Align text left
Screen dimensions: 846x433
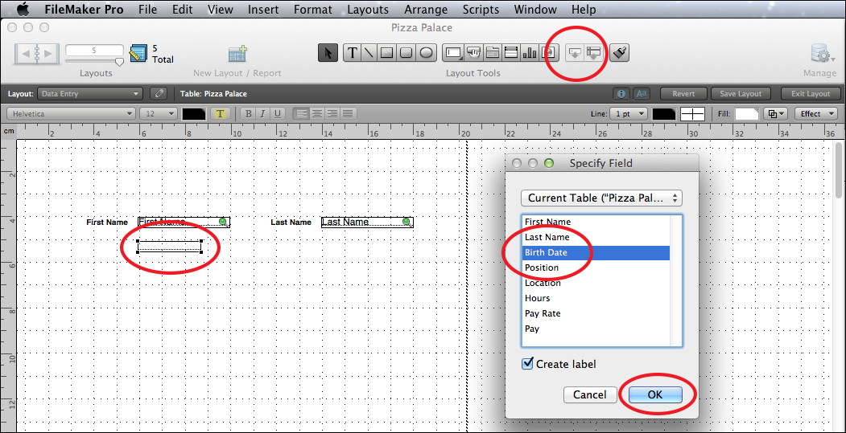301,114
